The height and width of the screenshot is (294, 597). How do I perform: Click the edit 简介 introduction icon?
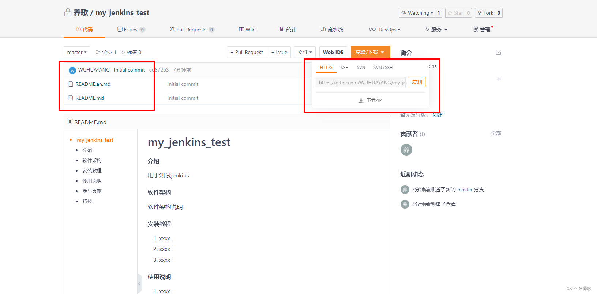pyautogui.click(x=498, y=52)
